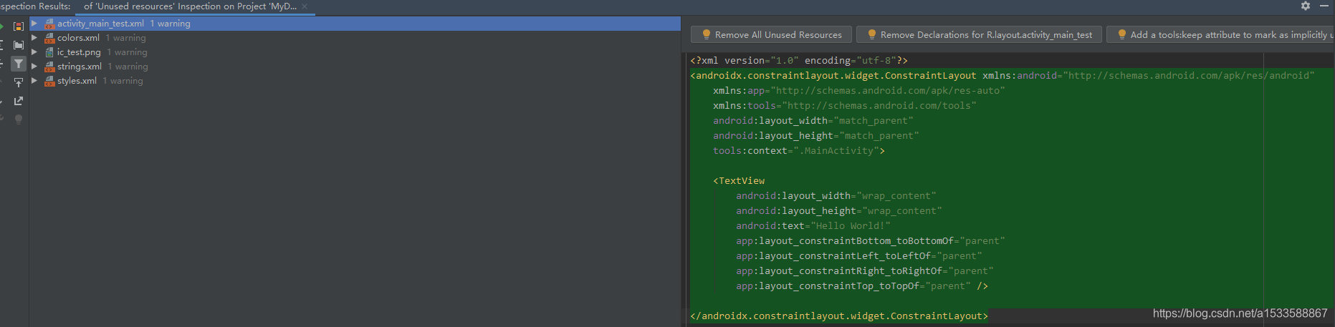The width and height of the screenshot is (1335, 327).
Task: Click the xml version declaration line
Action: coord(799,61)
